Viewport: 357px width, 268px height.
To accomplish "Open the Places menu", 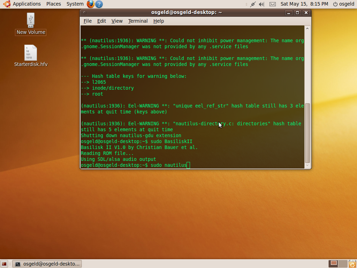I will 53,4.
